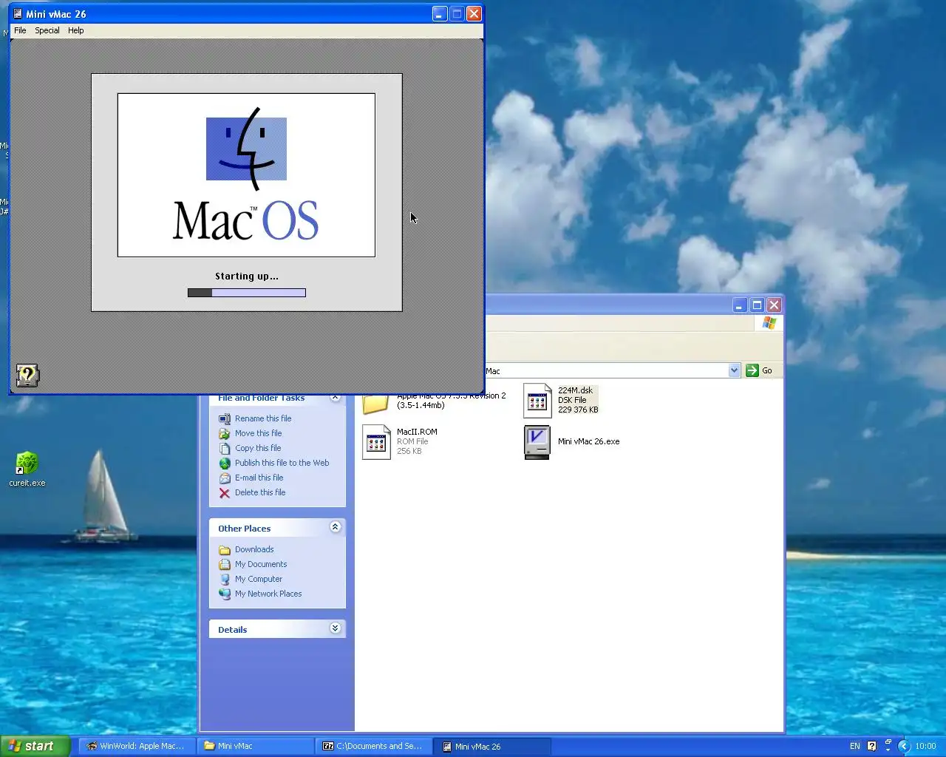Click Publish this file to the Web
Image resolution: width=946 pixels, height=757 pixels.
[x=282, y=463]
